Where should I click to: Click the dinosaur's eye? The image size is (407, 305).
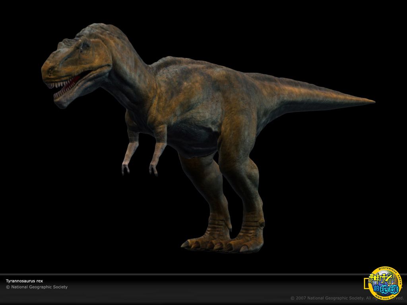pyautogui.click(x=85, y=45)
